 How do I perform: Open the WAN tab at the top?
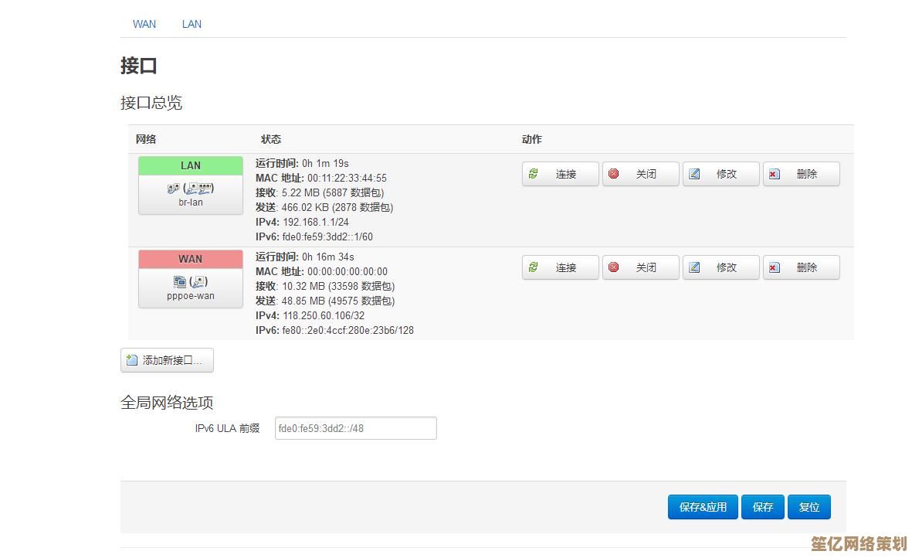[144, 24]
